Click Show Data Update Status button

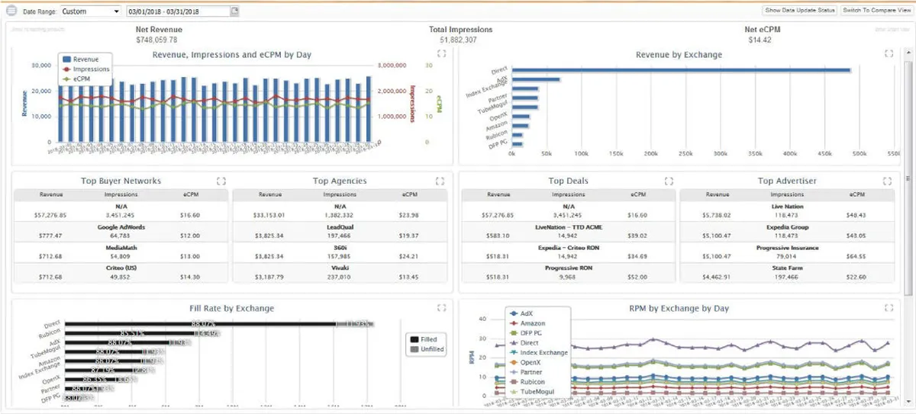799,11
